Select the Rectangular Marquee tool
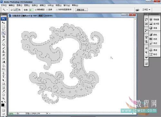 (4, 26)
